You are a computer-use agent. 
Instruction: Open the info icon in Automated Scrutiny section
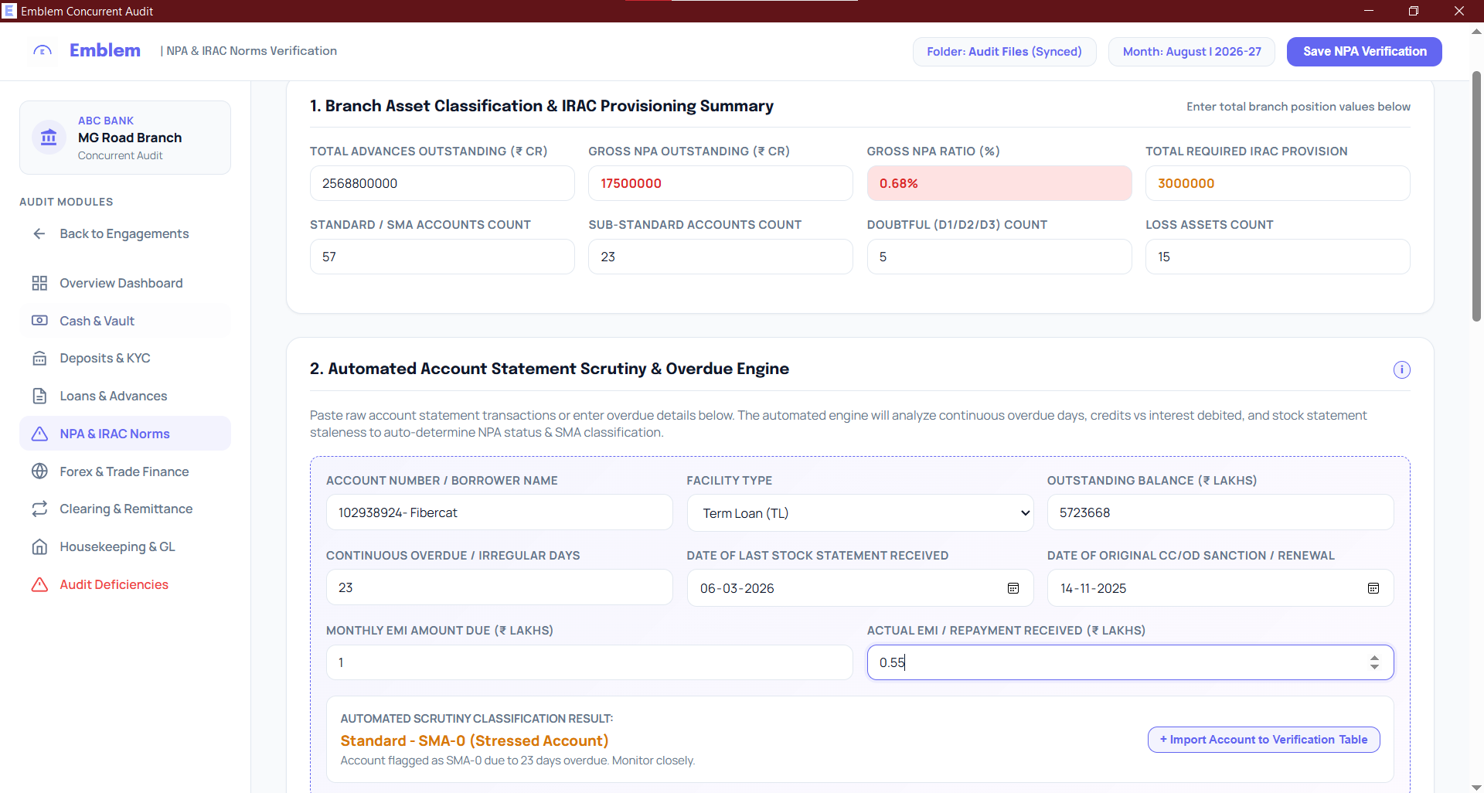(1401, 369)
